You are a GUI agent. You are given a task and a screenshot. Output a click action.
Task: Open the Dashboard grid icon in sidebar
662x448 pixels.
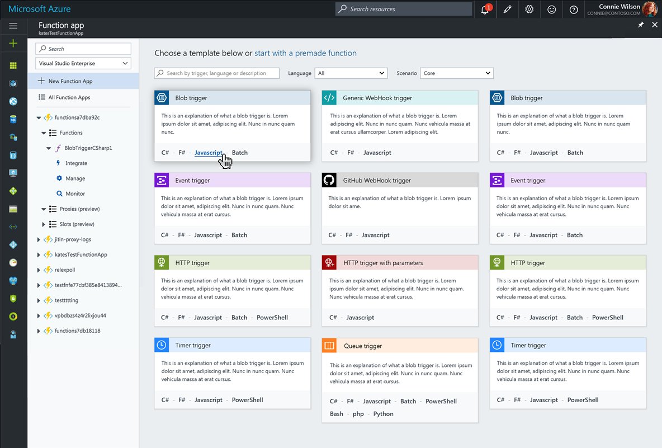[13, 65]
